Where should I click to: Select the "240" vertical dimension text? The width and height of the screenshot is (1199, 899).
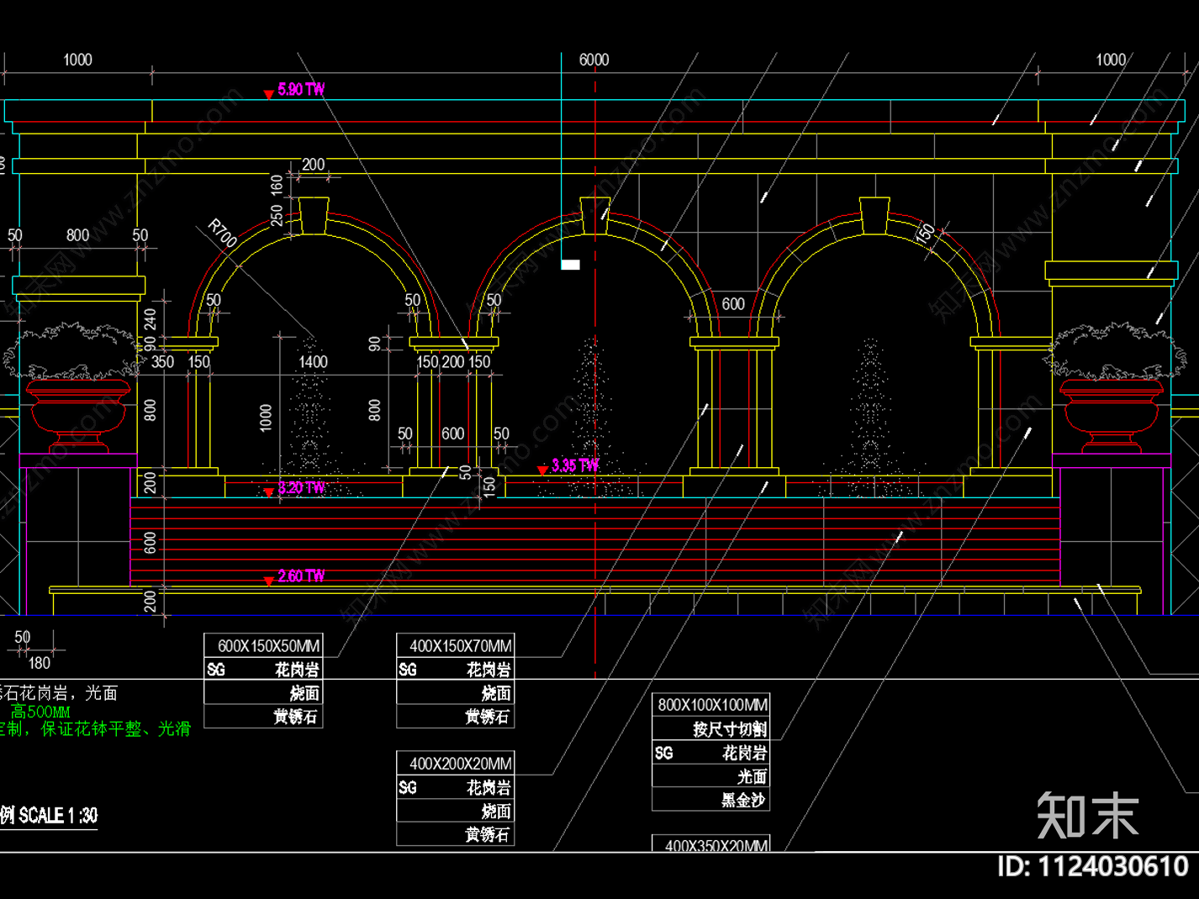(x=150, y=320)
